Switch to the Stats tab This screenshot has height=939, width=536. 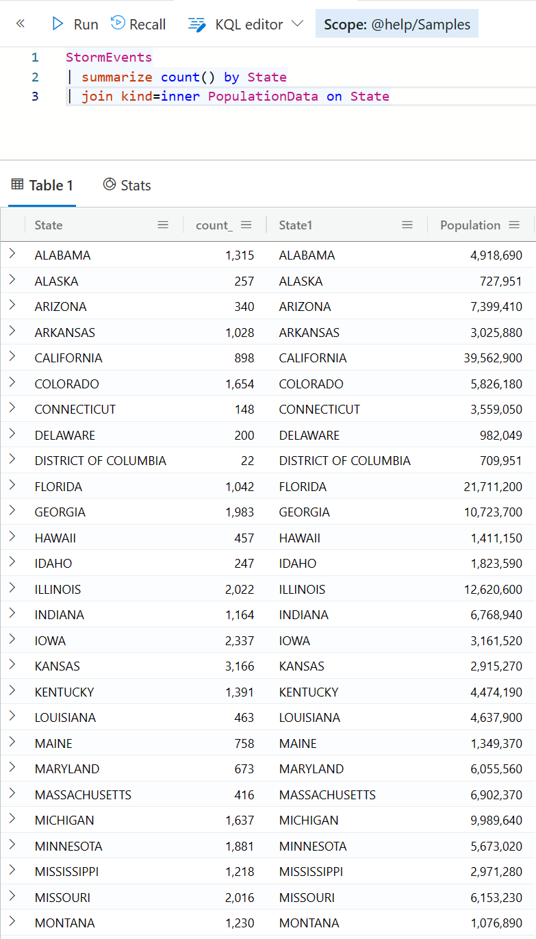tap(127, 185)
